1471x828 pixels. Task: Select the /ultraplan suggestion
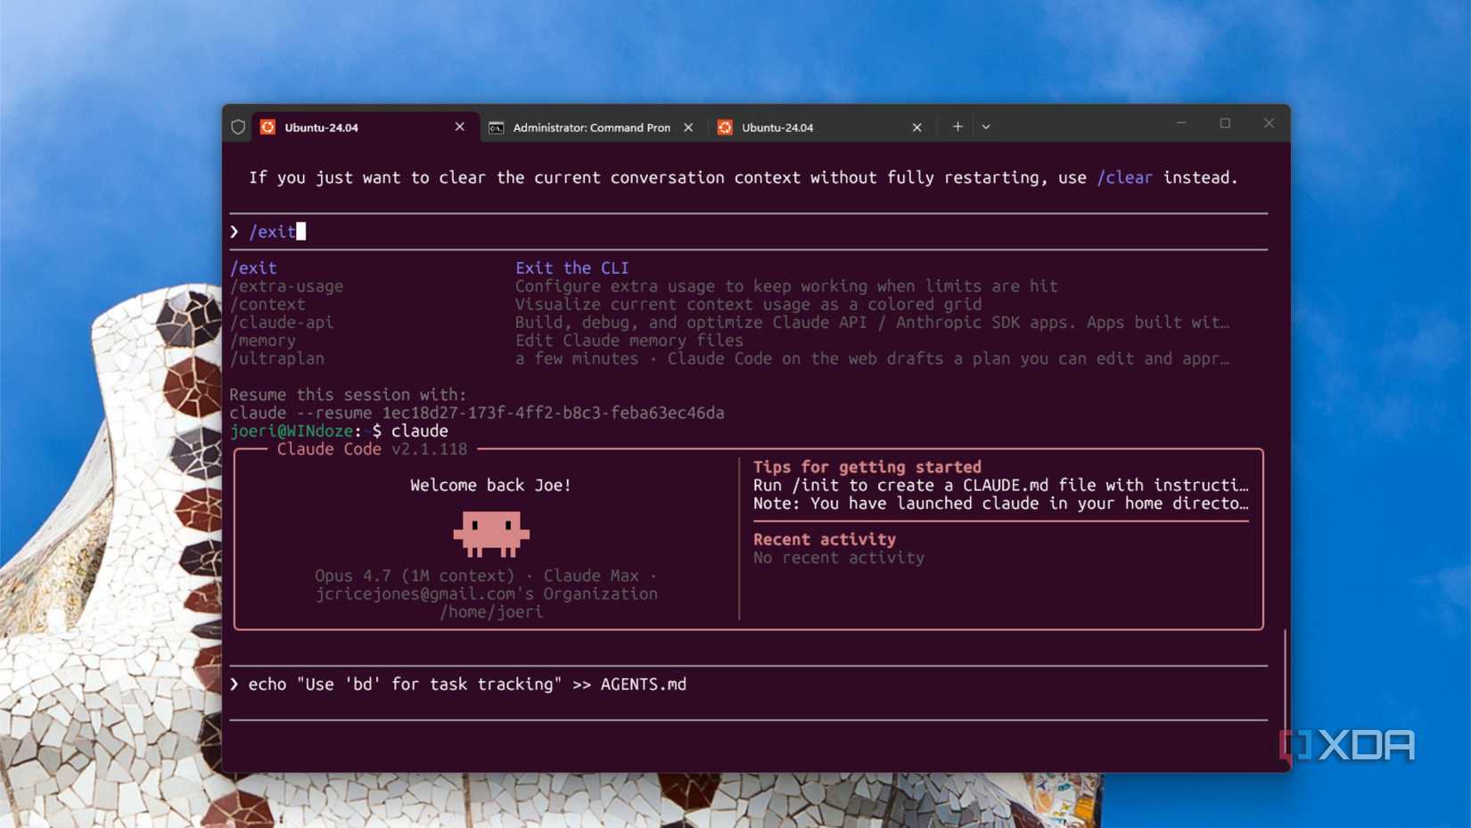pyautogui.click(x=277, y=358)
